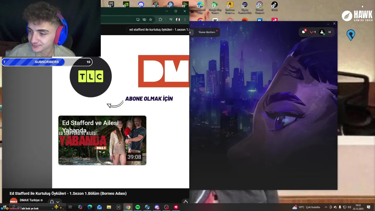Screen dimensions: 375x211
Task: Open Task View in the taskbar
Action: (70, 207)
